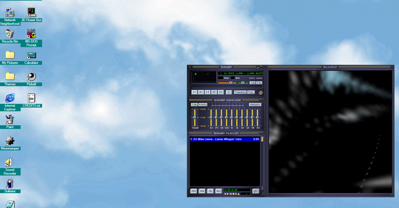Viewport: 399px width, 208px height.
Task: Click the playlist mini eject button
Action: [238, 194]
